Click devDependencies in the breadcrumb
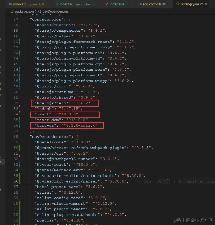The height and width of the screenshot is (225, 215). coord(55,11)
